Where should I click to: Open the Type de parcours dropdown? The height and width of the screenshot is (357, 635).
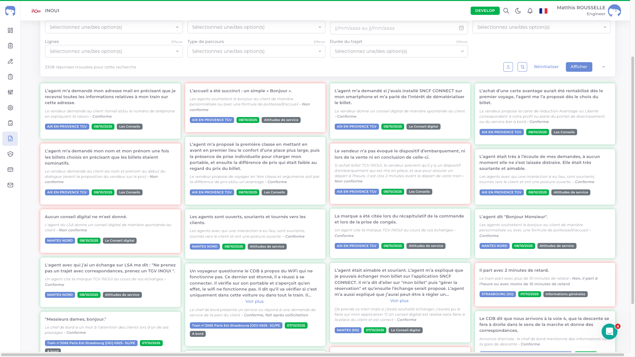[256, 51]
